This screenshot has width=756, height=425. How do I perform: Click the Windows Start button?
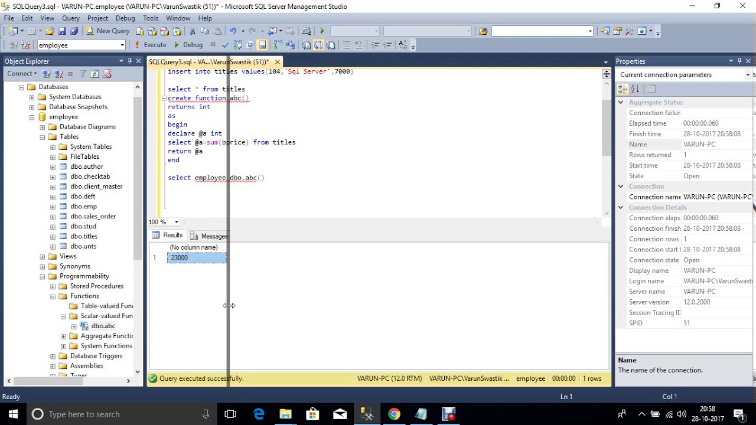12,414
